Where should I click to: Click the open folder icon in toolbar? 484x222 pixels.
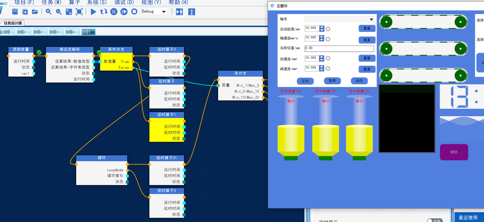point(35,12)
